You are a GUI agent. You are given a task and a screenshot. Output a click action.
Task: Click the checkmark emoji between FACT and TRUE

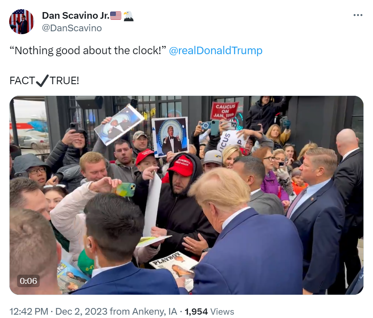pyautogui.click(x=42, y=80)
